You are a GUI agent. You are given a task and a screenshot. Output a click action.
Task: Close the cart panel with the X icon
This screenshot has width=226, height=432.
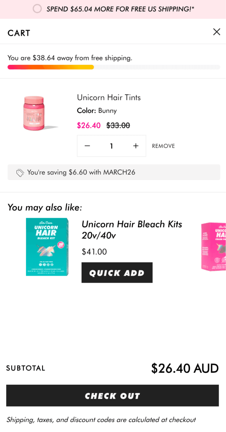[x=217, y=32]
